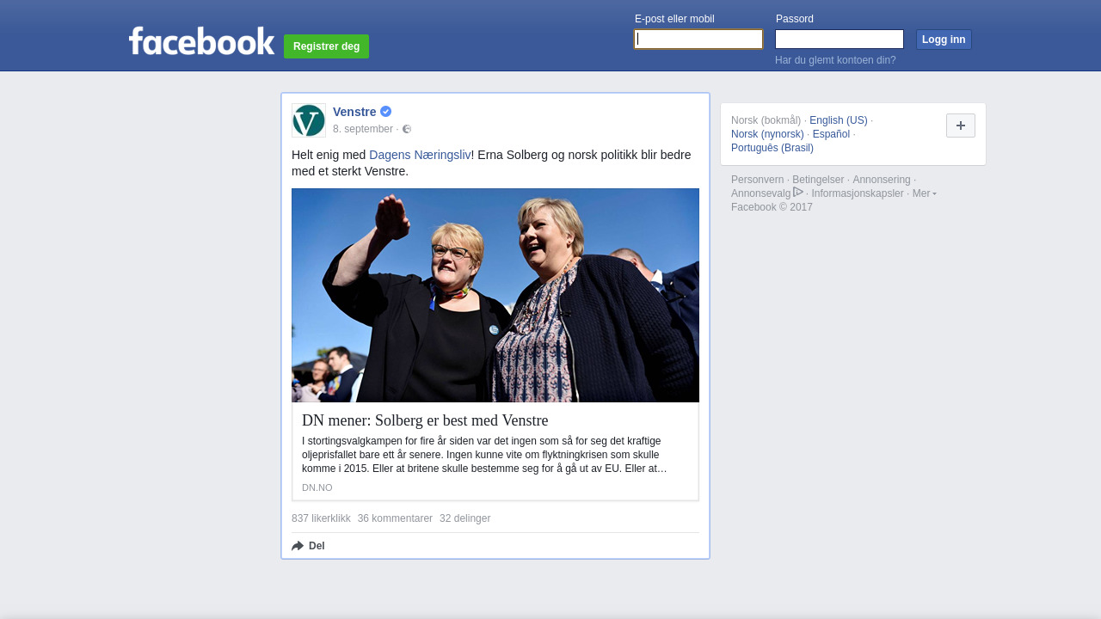1101x619 pixels.
Task: Open the 'DN mener: Solberg er best' headline
Action: (425, 420)
